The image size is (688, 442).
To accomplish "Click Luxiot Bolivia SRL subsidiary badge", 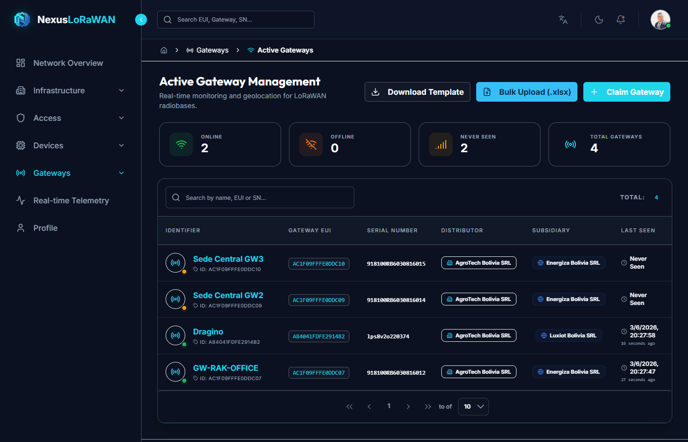I will point(569,335).
